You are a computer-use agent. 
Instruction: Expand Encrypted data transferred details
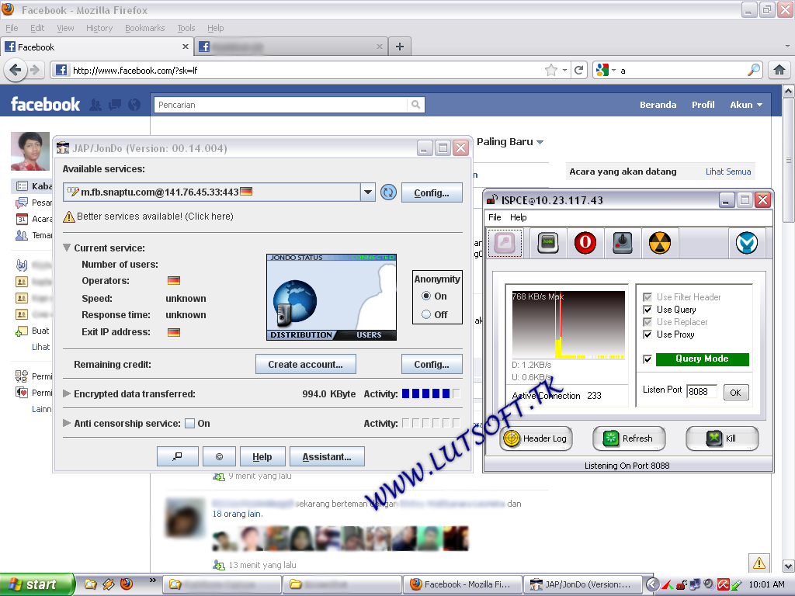(x=67, y=393)
